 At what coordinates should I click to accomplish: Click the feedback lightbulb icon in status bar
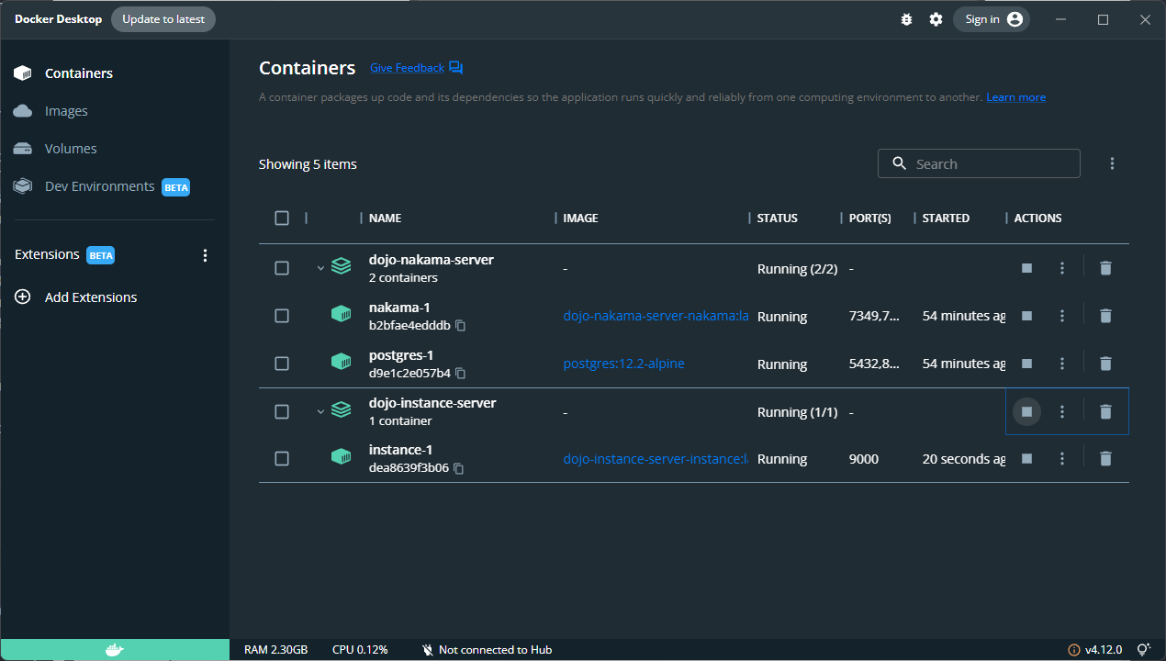[x=1143, y=650]
